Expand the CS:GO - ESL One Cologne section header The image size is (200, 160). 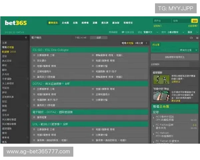click(90, 50)
